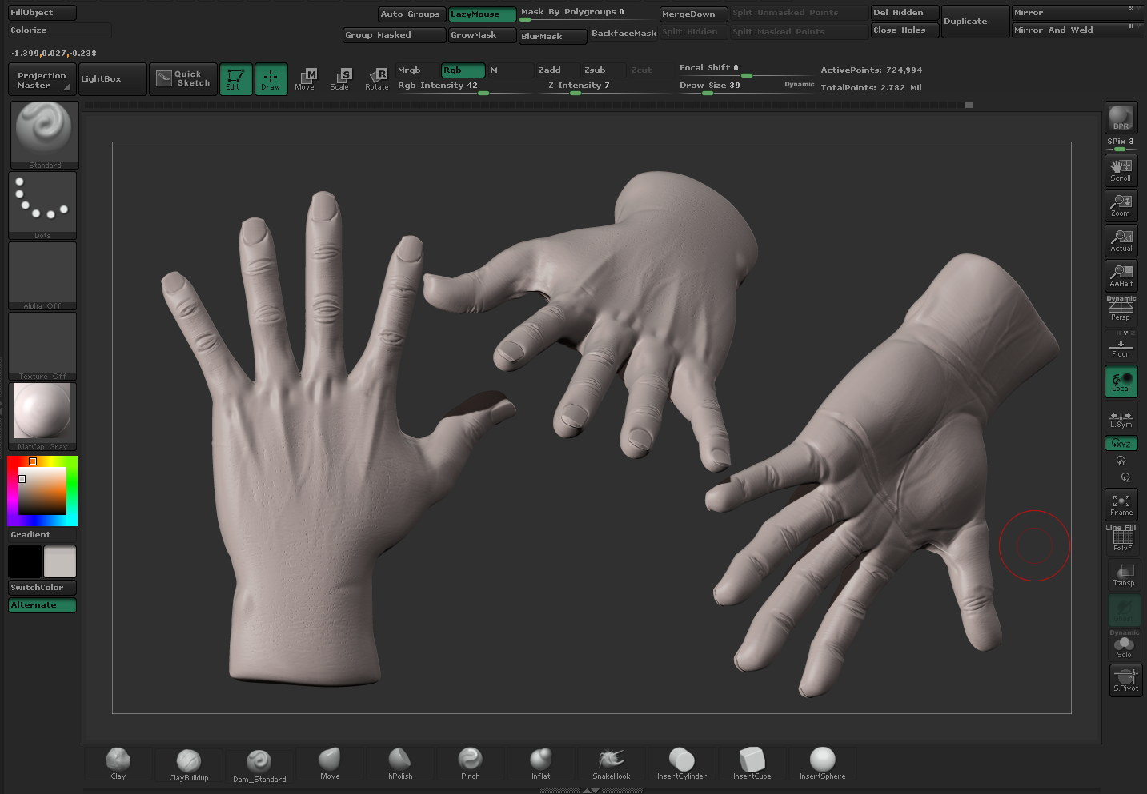This screenshot has height=794, width=1147.
Task: Click the Alpha Off thumbnail
Action: (x=42, y=274)
